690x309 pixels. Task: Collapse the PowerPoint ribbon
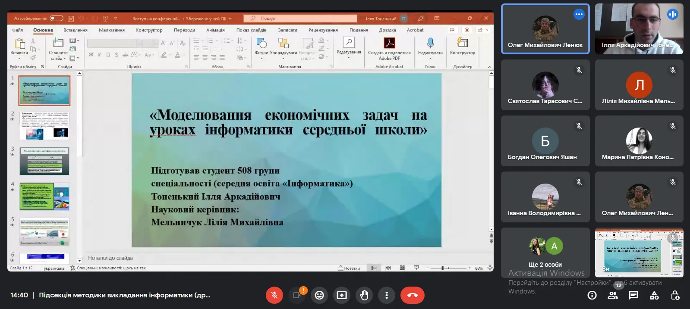point(490,67)
